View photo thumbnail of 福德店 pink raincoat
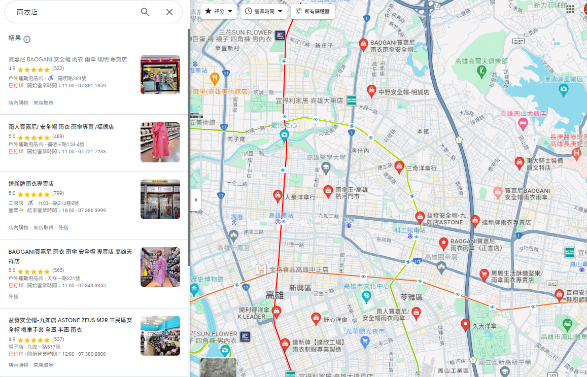 160,142
